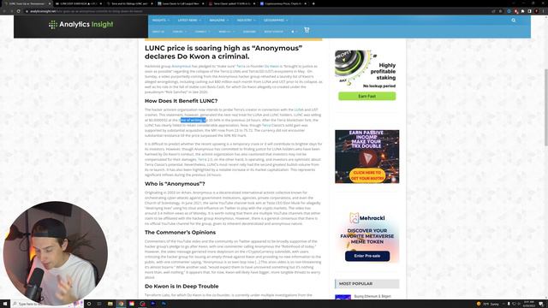Switch to the fourth browser tab
Image resolution: width=548 pixels, height=308 pixels.
[181, 3]
